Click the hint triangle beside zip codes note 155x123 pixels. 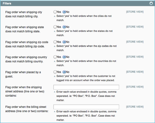54,46
